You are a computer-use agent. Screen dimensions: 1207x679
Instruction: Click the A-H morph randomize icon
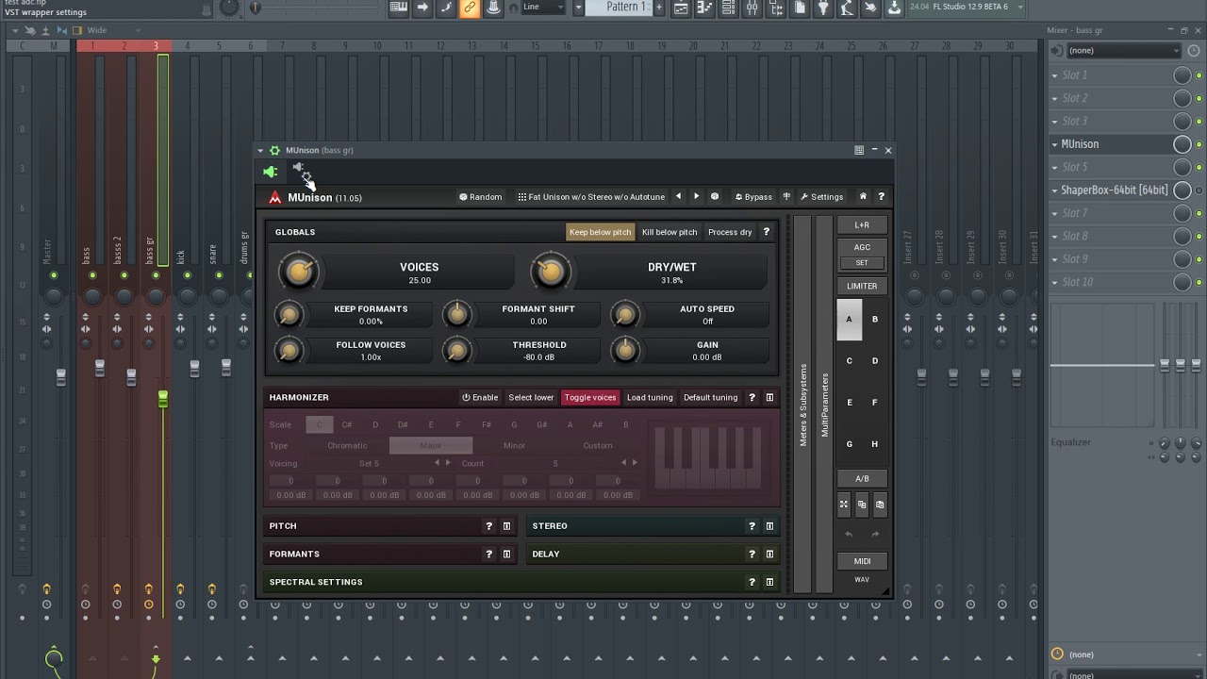(x=844, y=505)
